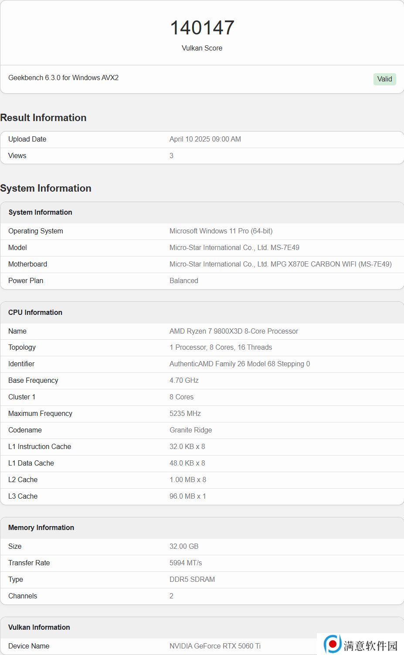This screenshot has height=655, width=404.
Task: Click the Memory Information table header
Action: point(41,527)
